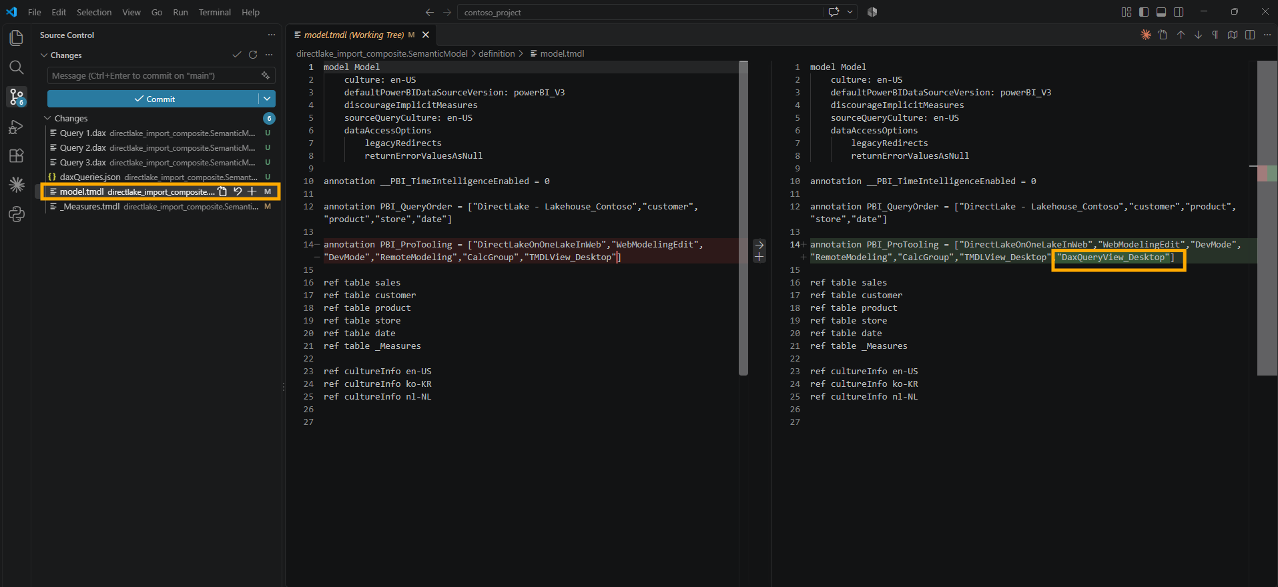This screenshot has width=1278, height=587.
Task: Open the Source Control view icon with badge
Action: pos(17,97)
